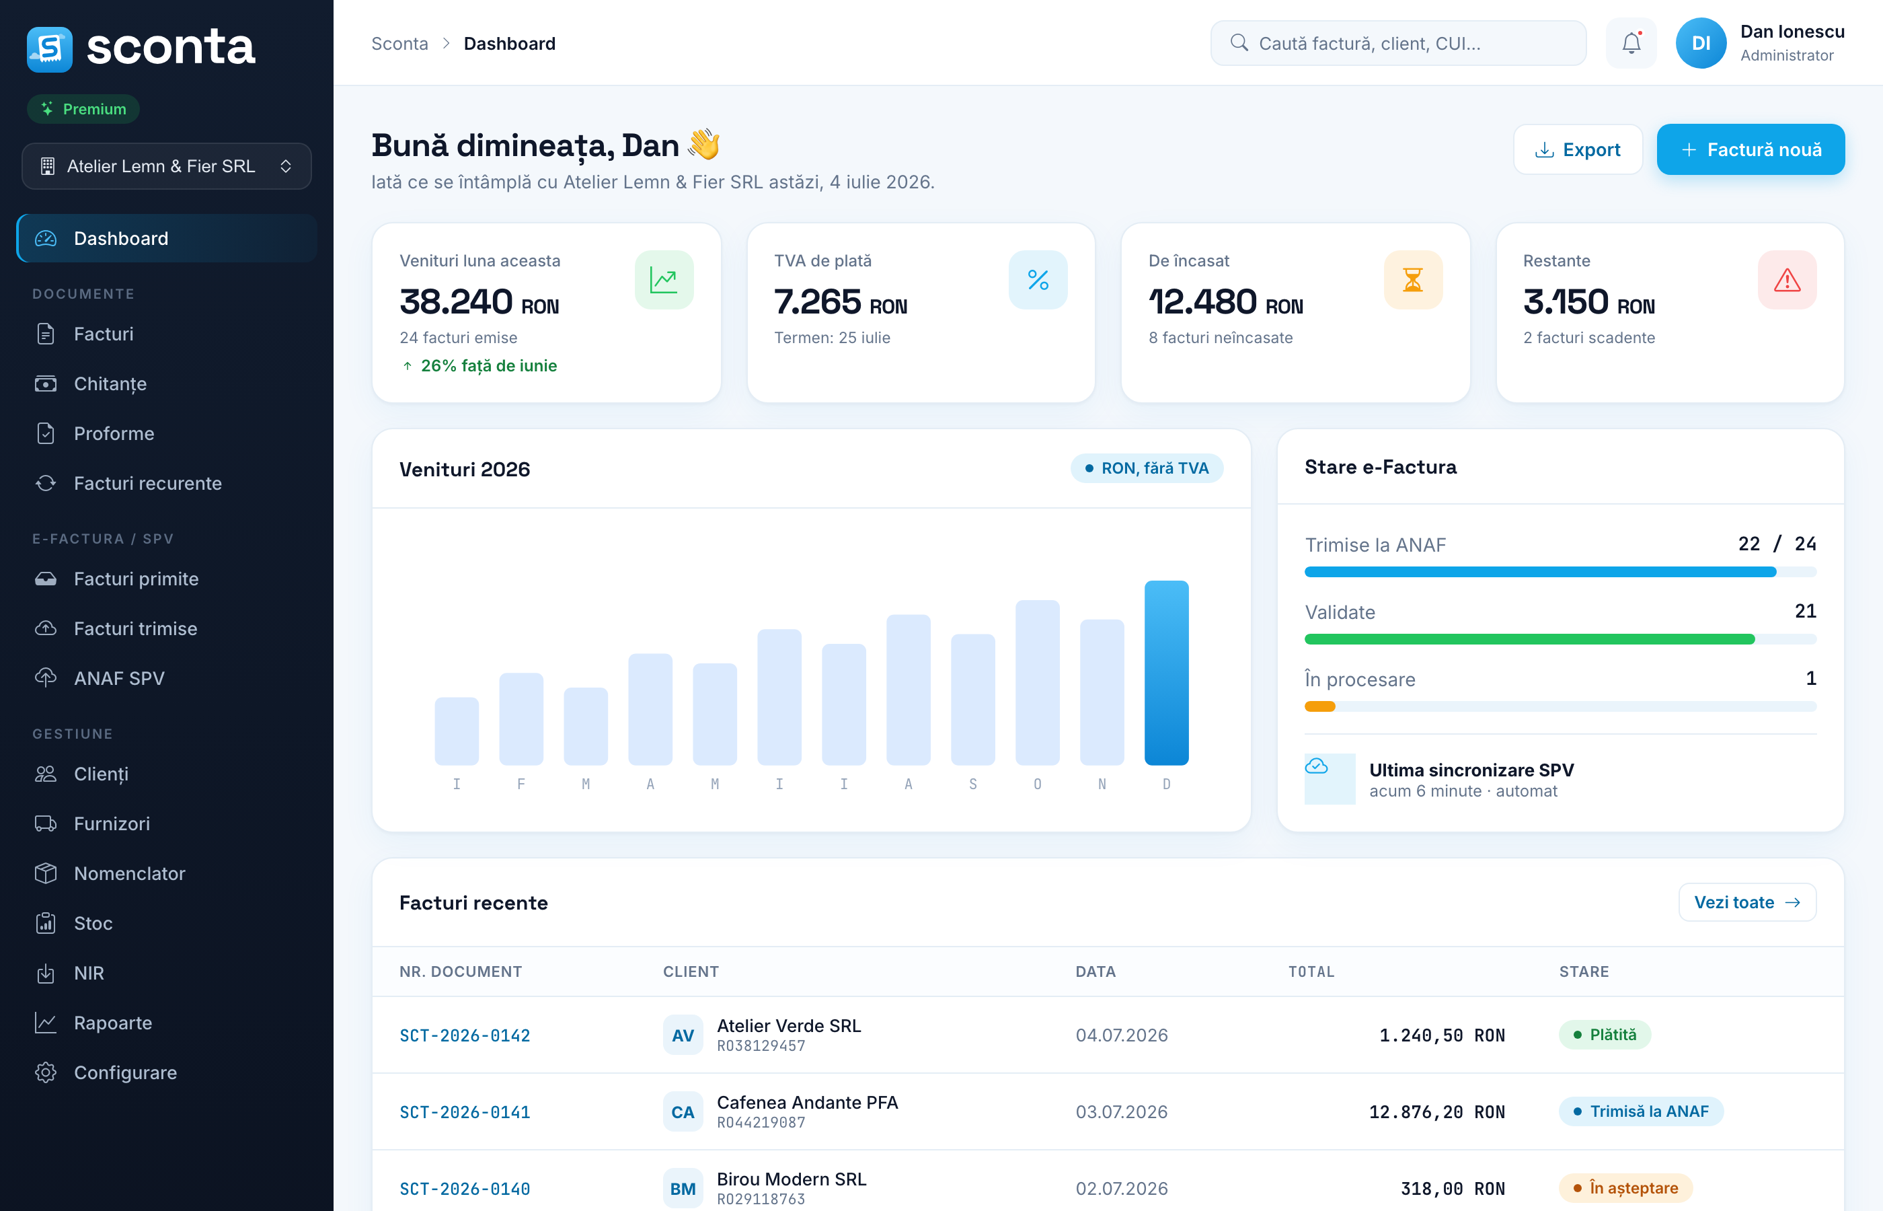Click the Sconta breadcrumb link
Screen dimensions: 1883x1211
click(399, 43)
